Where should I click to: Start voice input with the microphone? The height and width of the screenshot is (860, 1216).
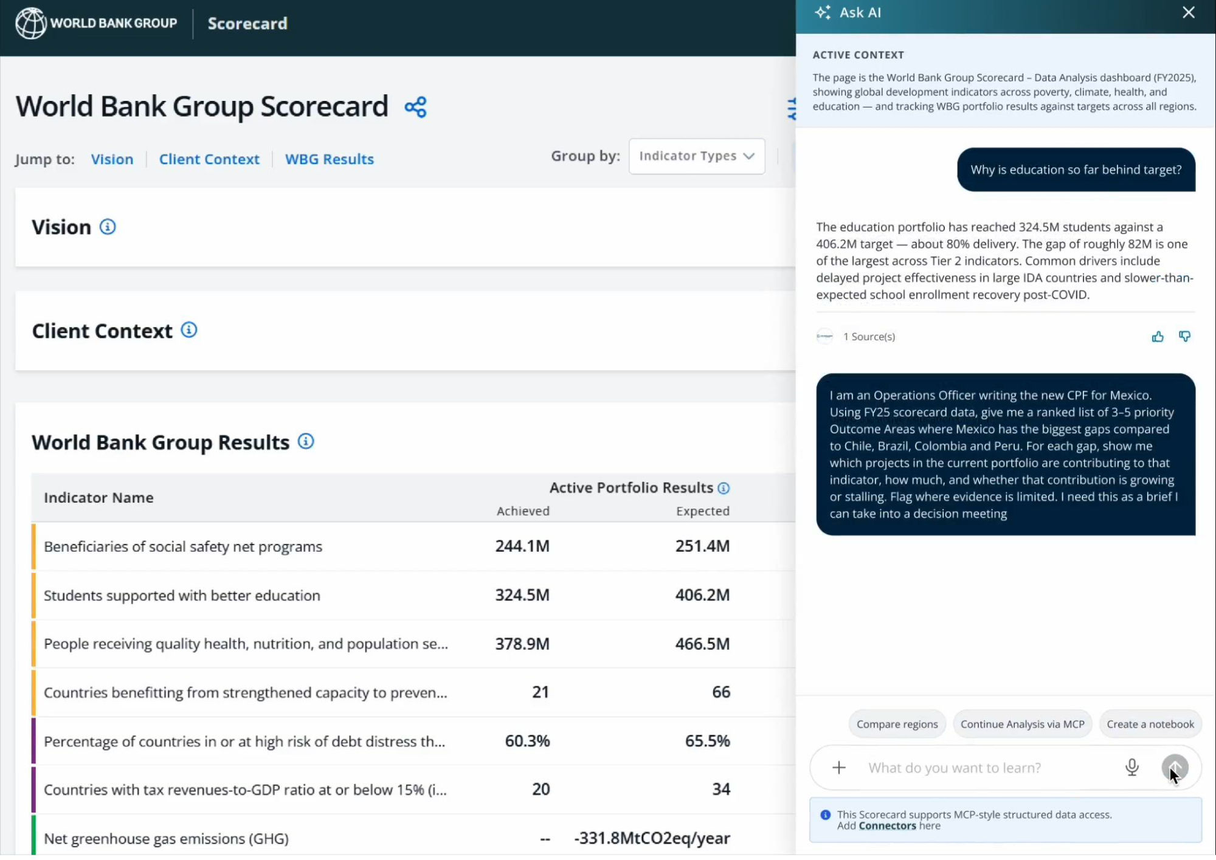click(1132, 768)
